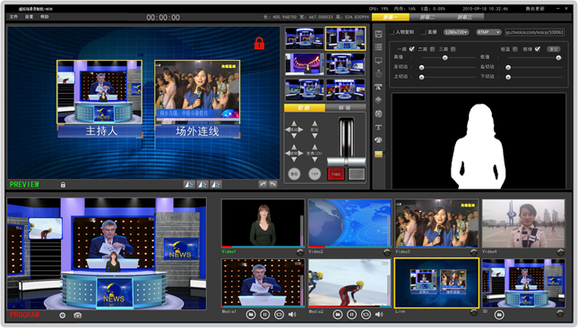Viewport: 578px width, 328px height.
Task: Select the 切换 tab
Action: click(305, 107)
